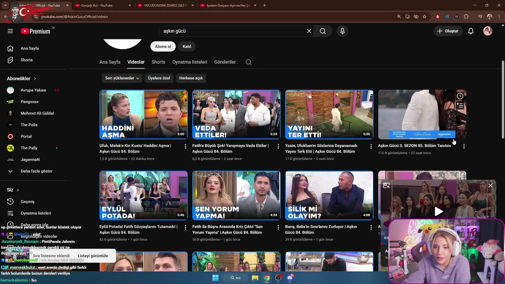Viewport: 505px width, 284px height.
Task: Open options for 'Haddini Aşma' video
Action: [185, 146]
